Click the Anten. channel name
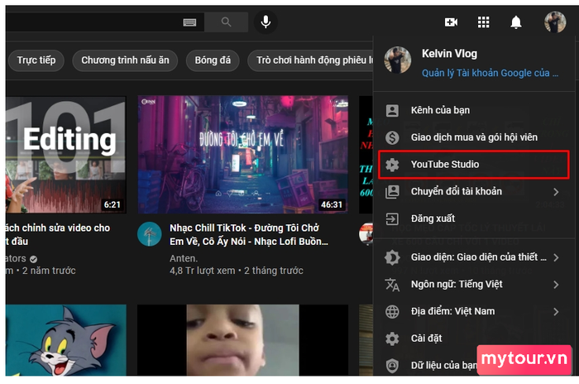This screenshot has height=384, width=579. pos(184,258)
